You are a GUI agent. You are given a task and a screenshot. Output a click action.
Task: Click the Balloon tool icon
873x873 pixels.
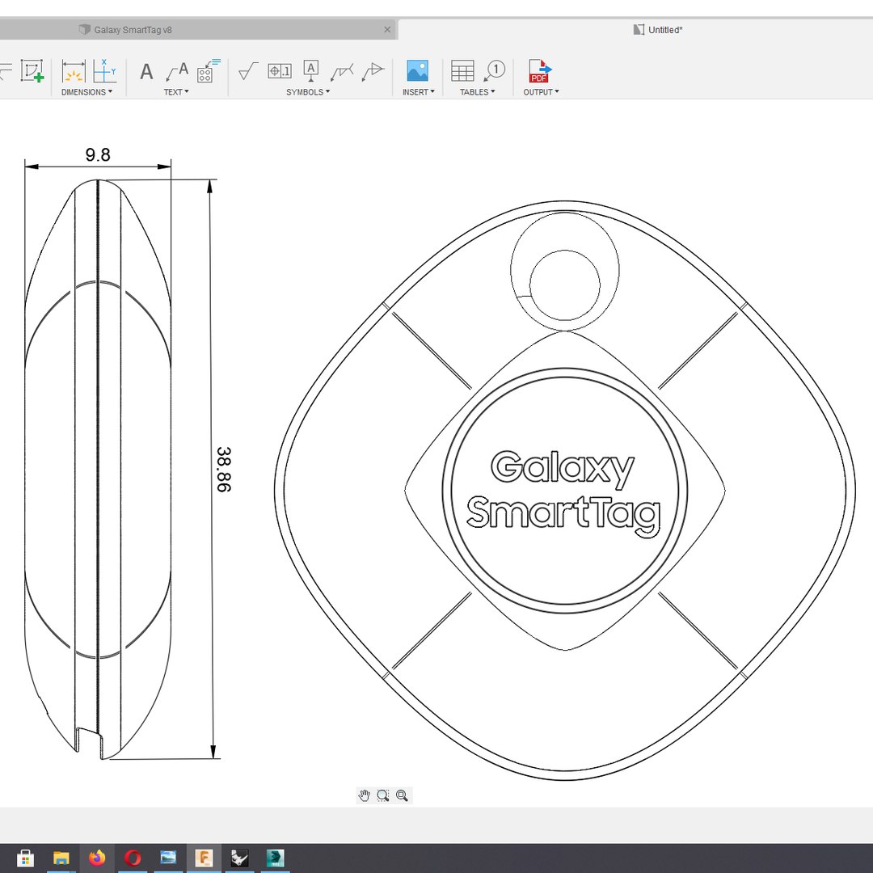tap(494, 70)
